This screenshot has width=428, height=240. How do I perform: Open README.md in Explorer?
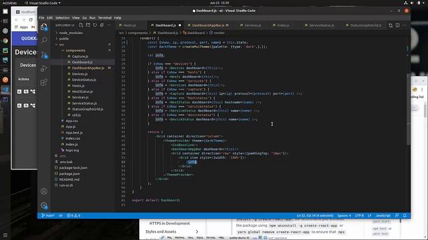tap(69, 179)
